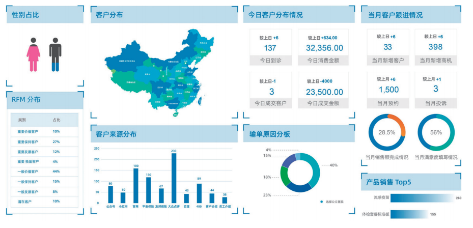Open the 今日消费金额 card

[323, 47]
